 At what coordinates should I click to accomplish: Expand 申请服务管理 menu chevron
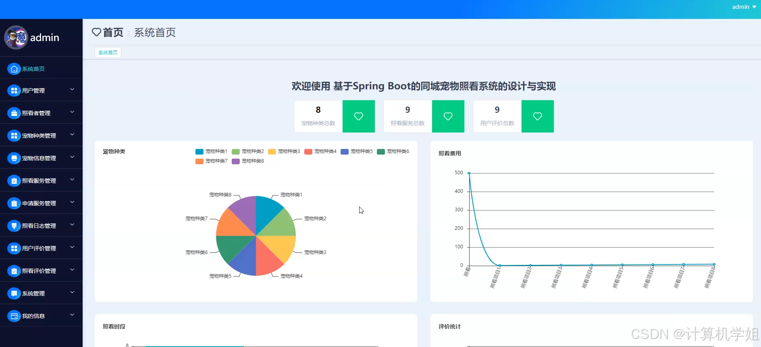(72, 202)
